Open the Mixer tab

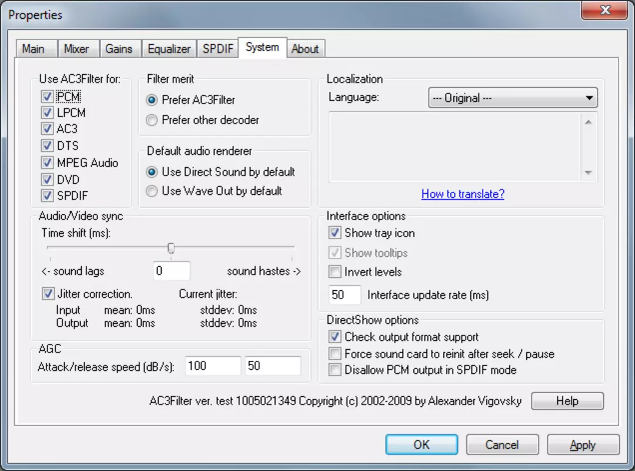point(78,49)
